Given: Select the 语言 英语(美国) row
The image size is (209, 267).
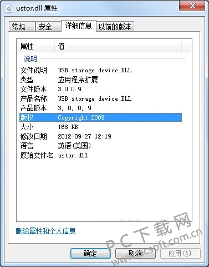Looking at the screenshot, I should pyautogui.click(x=100, y=146).
